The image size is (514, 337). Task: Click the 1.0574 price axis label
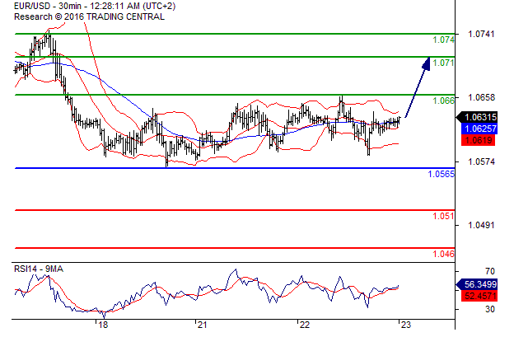coord(481,161)
